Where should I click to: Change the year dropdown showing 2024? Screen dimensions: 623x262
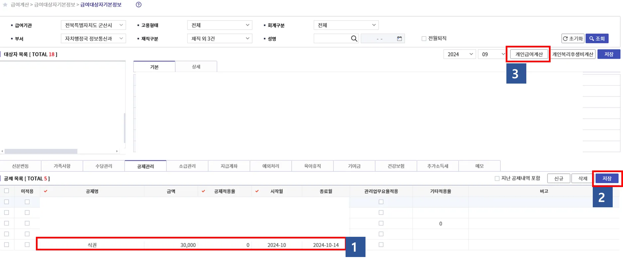(x=460, y=54)
